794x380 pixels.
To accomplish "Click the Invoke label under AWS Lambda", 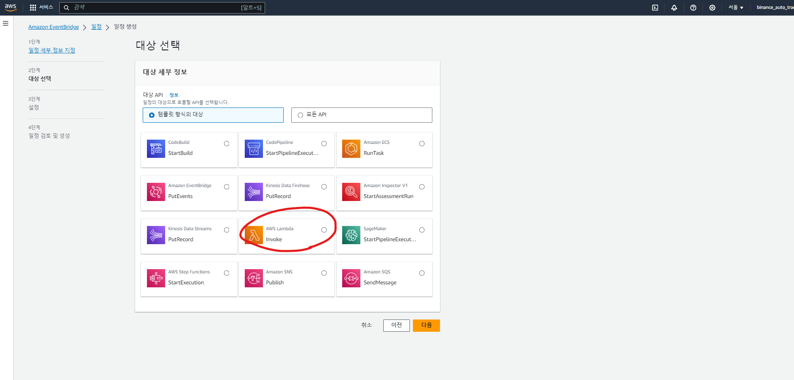I will click(274, 240).
